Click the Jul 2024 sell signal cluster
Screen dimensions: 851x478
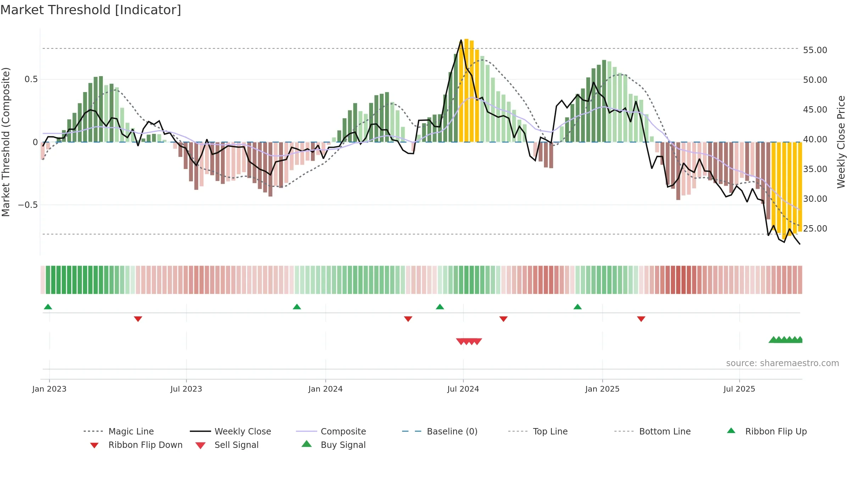(469, 341)
